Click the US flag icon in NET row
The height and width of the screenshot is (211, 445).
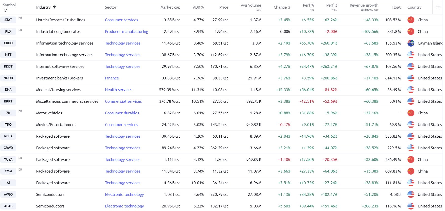click(x=411, y=55)
